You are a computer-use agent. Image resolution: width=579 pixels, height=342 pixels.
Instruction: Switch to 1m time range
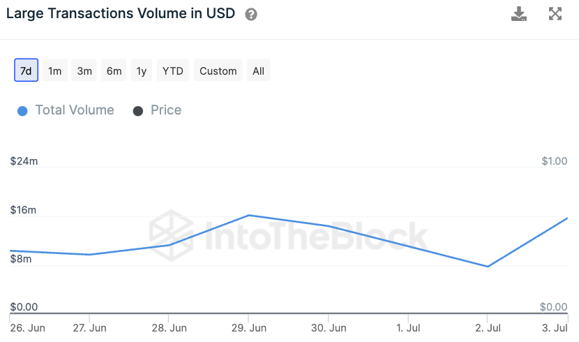54,70
